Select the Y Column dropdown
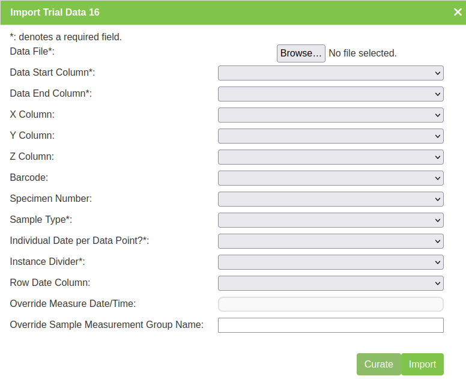 [330, 136]
